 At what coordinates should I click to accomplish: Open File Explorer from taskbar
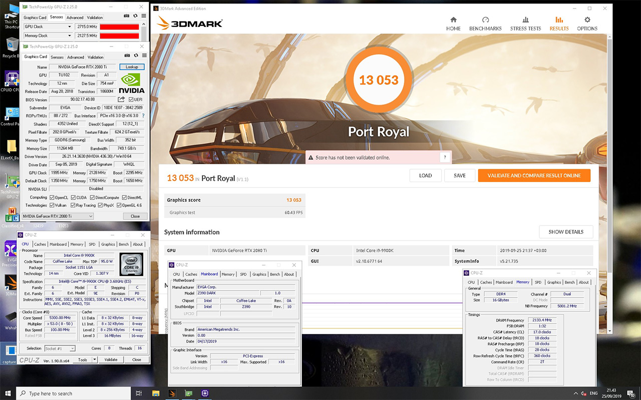(155, 393)
